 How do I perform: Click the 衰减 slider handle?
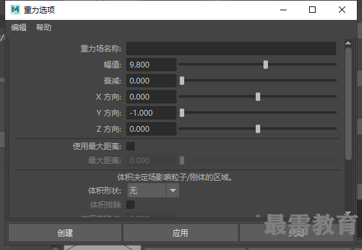pos(182,81)
